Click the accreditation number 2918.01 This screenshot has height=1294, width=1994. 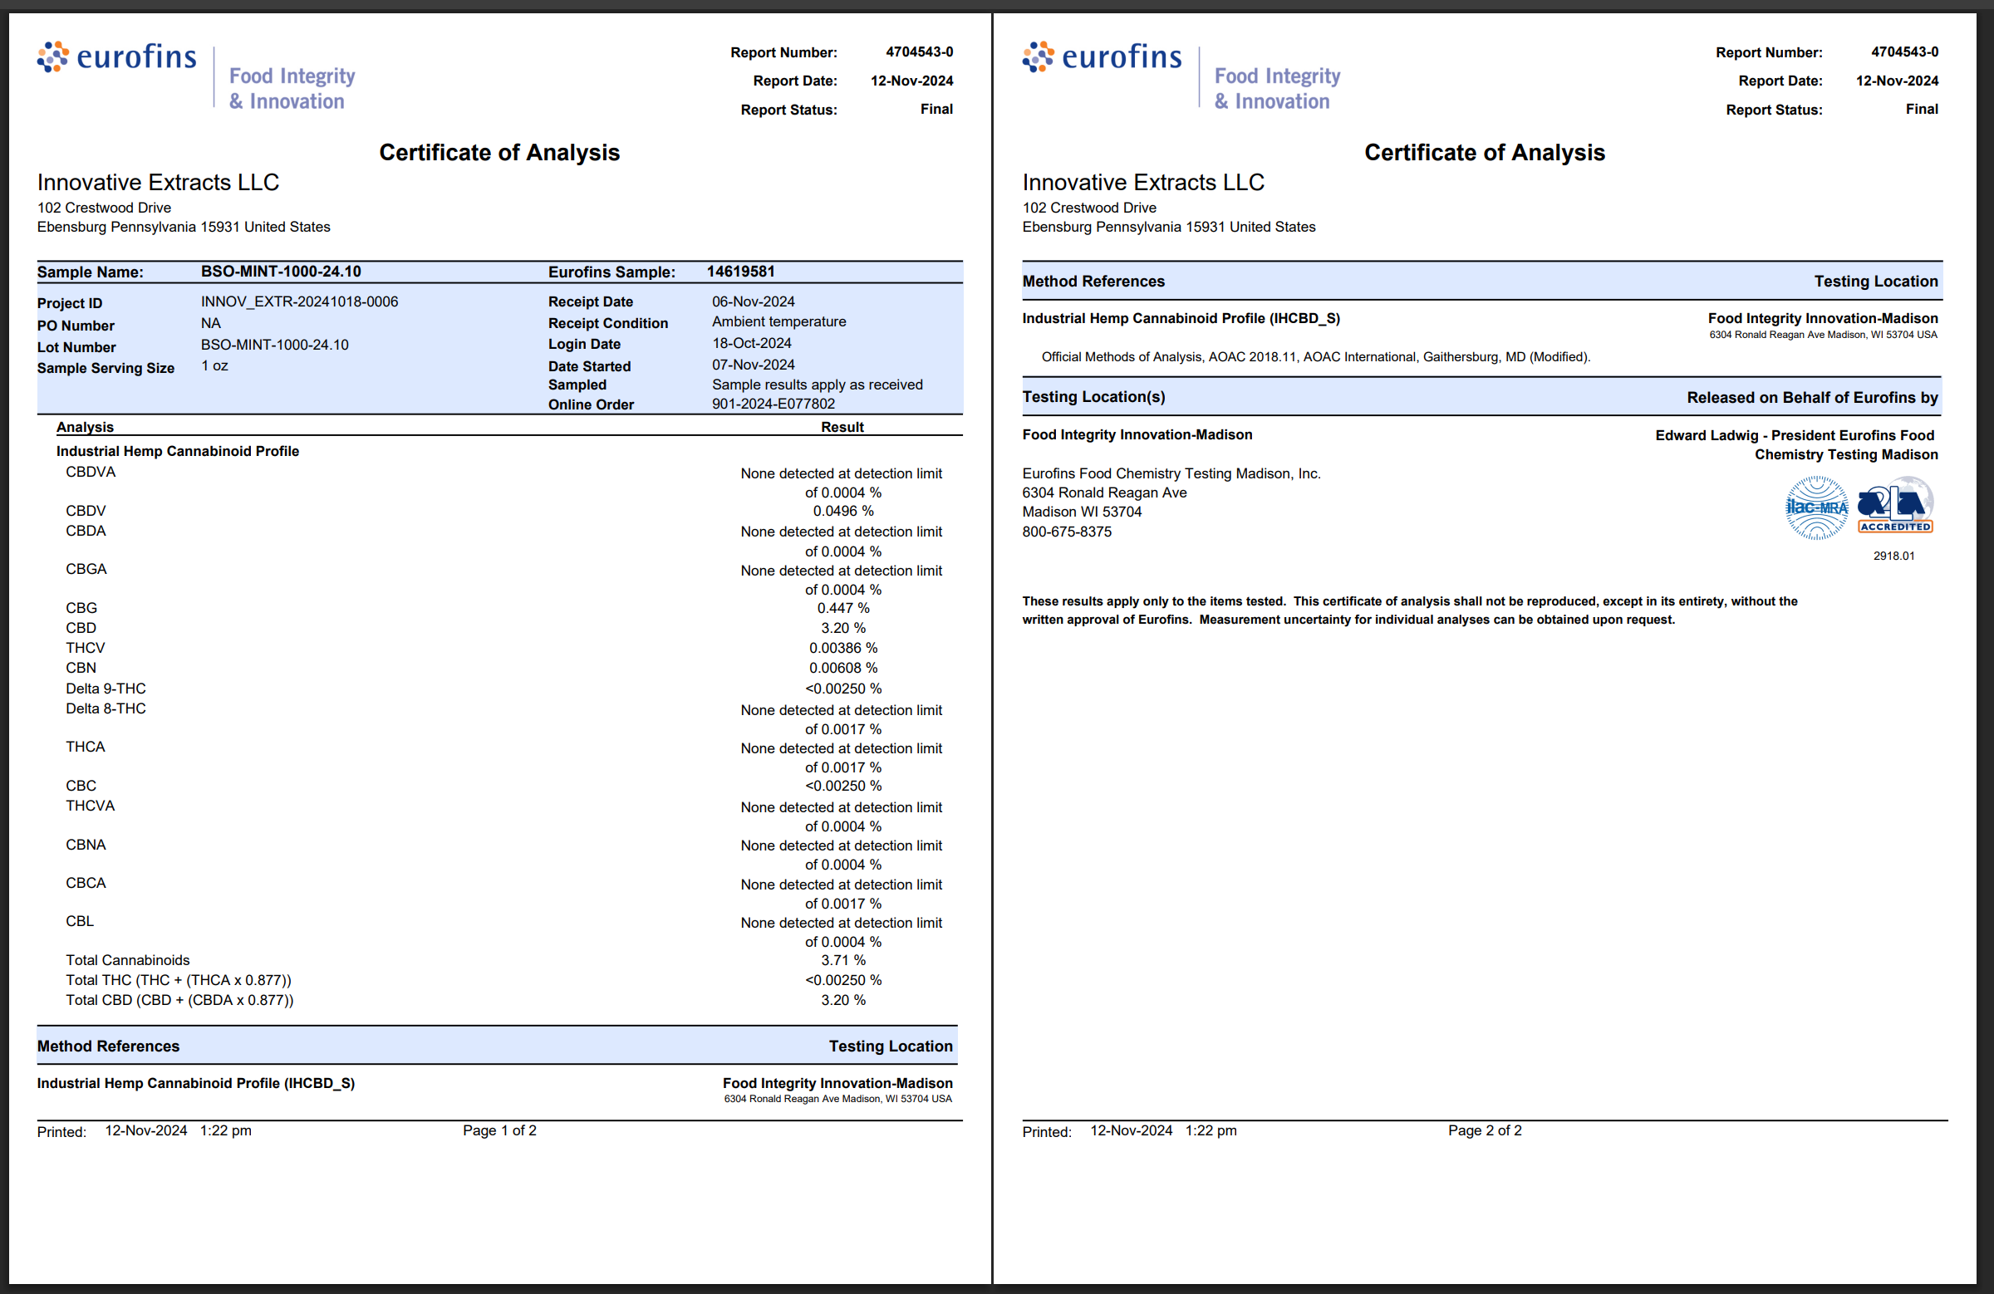1893,556
